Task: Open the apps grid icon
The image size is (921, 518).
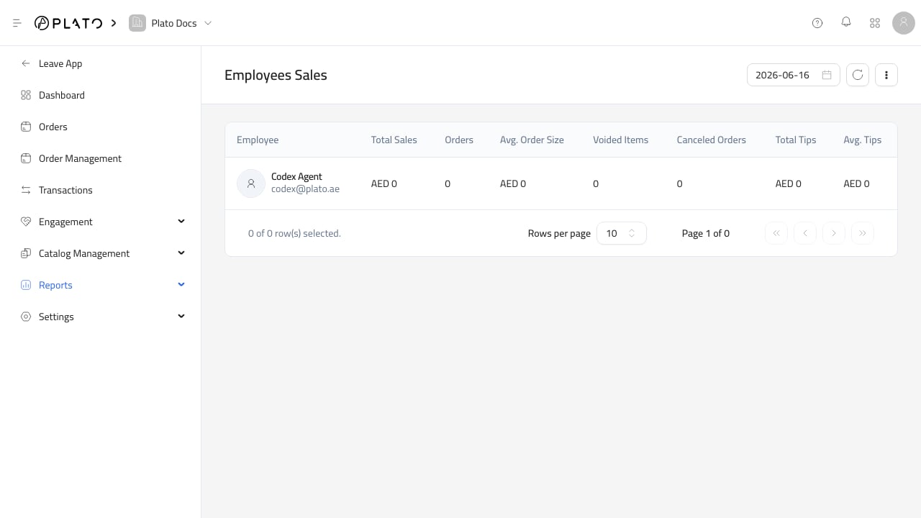Action: click(875, 23)
